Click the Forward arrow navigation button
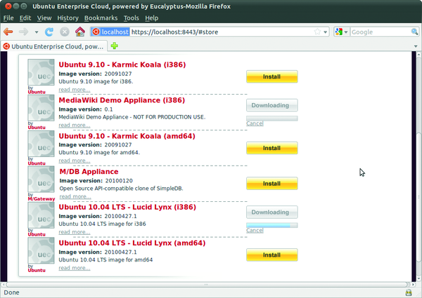 (x=24, y=32)
